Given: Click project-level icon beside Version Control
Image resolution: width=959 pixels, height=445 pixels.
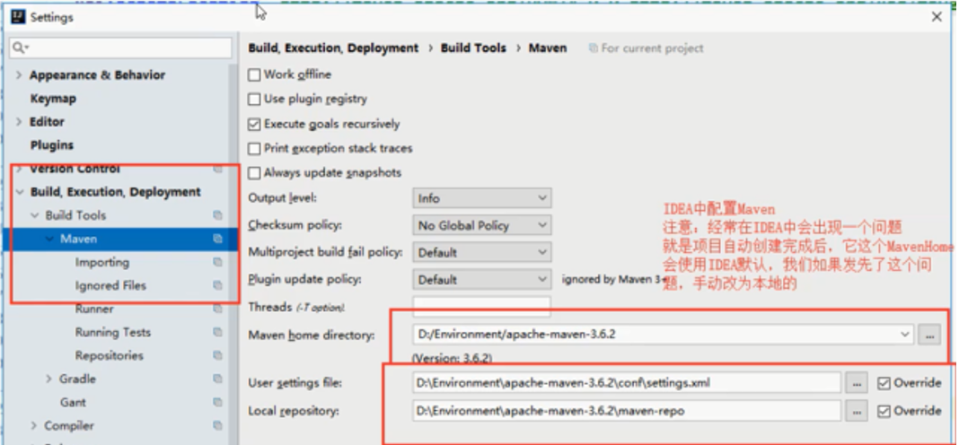Looking at the screenshot, I should [217, 168].
